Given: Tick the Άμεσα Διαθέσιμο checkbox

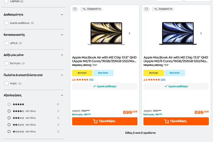Looking at the screenshot, I should (7, 23).
